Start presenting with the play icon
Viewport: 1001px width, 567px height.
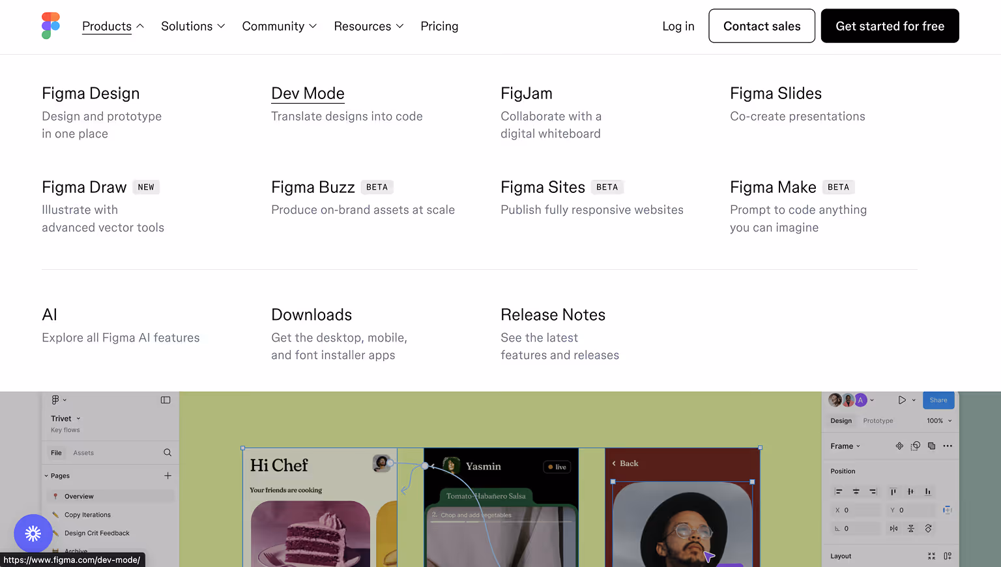[903, 400]
